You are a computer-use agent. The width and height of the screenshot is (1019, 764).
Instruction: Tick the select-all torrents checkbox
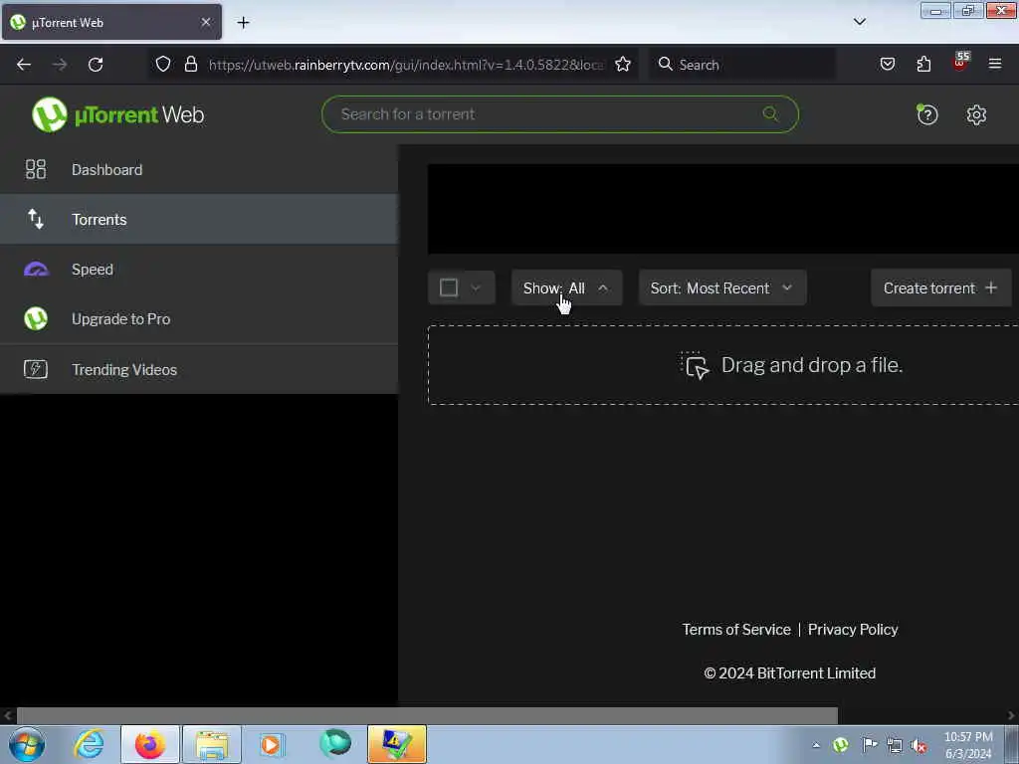449,287
